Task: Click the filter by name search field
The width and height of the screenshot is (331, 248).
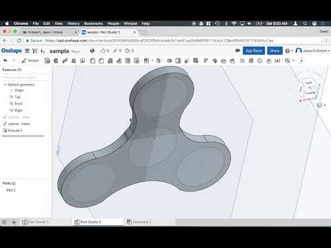Action: pyautogui.click(x=26, y=77)
